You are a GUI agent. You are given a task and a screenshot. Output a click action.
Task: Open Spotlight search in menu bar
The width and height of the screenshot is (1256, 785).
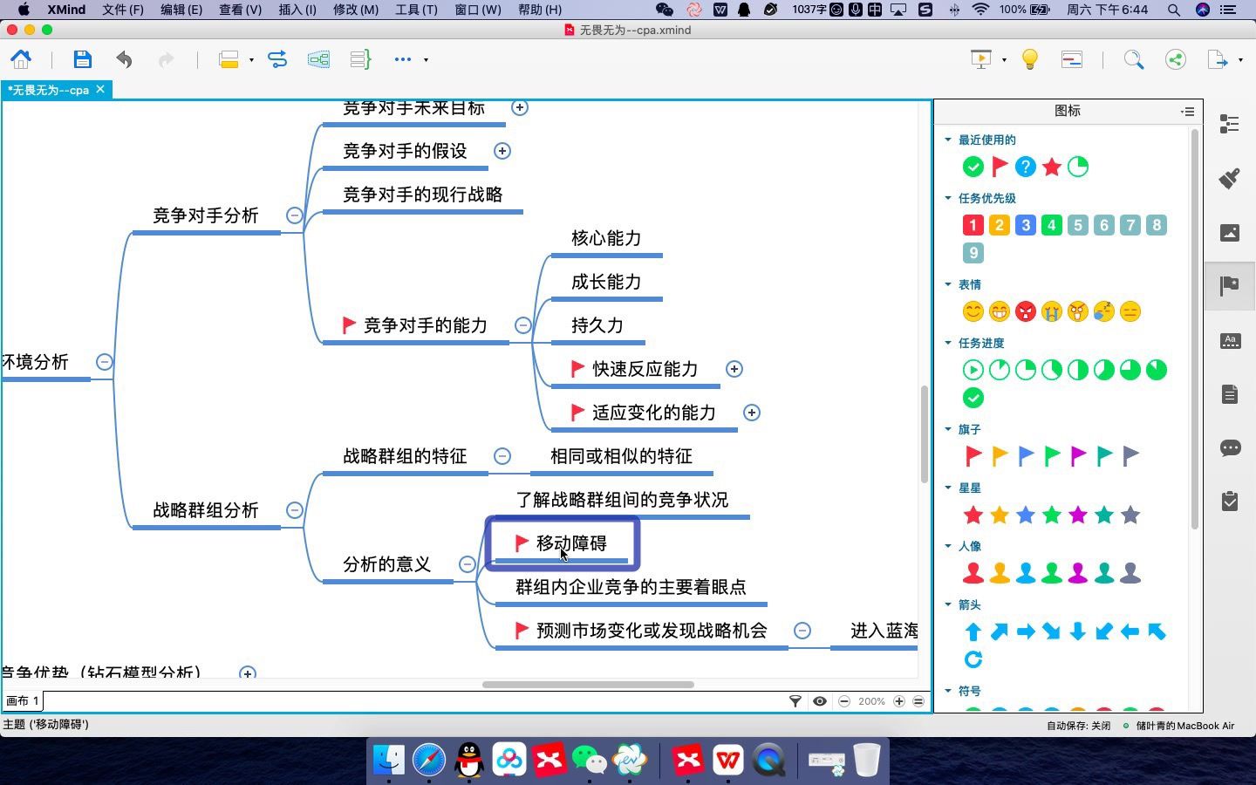pyautogui.click(x=1174, y=10)
